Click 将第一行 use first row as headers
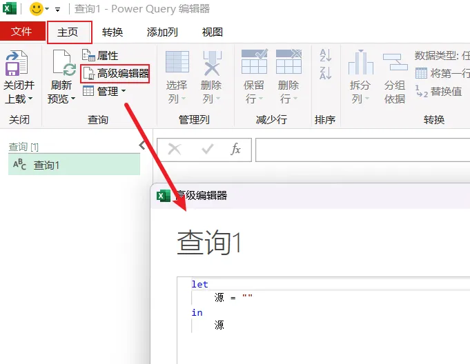This screenshot has height=364, width=470. (442, 73)
